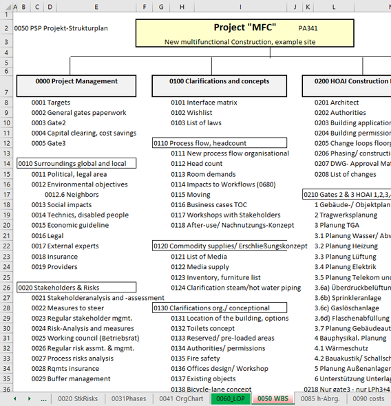Click the 0202 Authorities cell
The width and height of the screenshot is (391, 406).
coord(340,113)
